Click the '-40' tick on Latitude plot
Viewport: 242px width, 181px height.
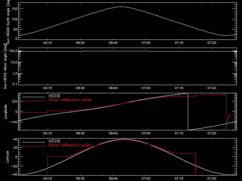tap(14, 174)
